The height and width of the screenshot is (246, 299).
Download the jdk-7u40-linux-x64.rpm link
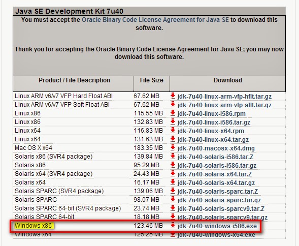[x=211, y=131]
